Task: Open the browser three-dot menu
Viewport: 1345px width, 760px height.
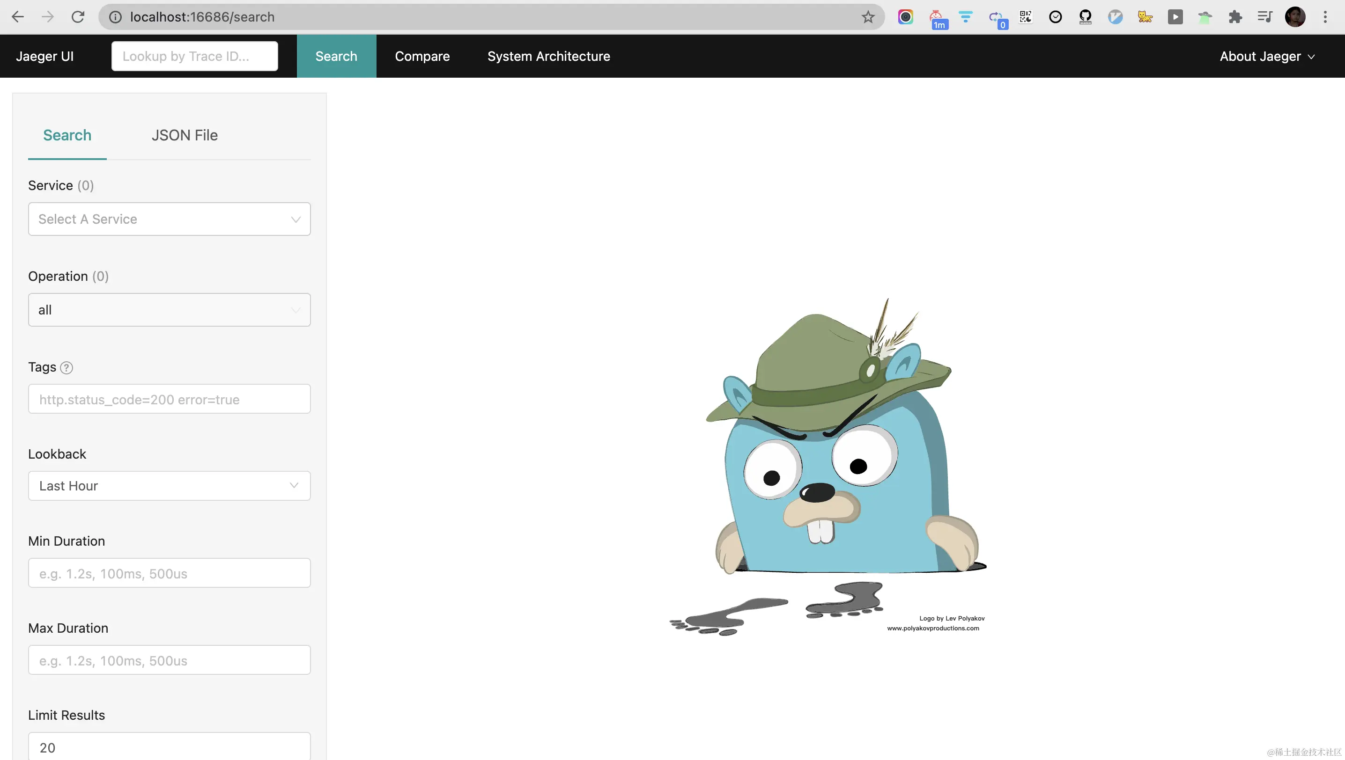Action: click(1325, 17)
